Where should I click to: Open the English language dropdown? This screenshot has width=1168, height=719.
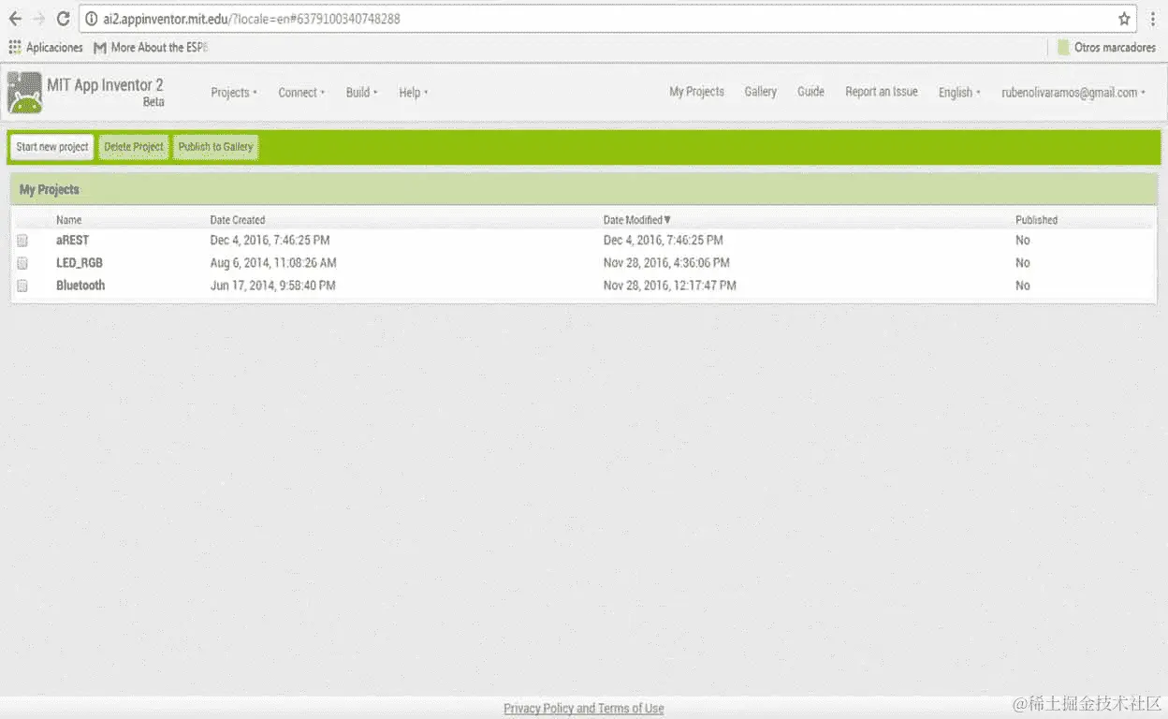959,92
